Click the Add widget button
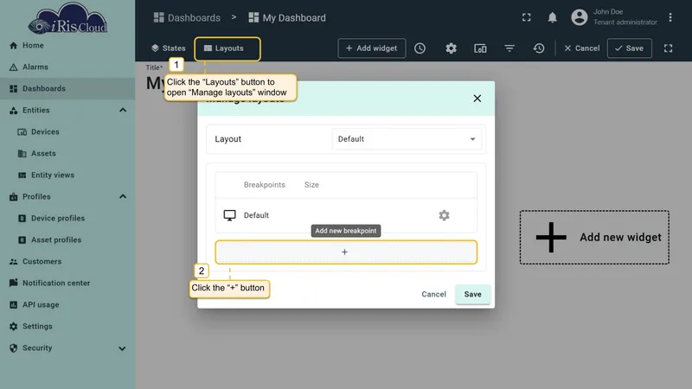The image size is (692, 389). tap(372, 48)
